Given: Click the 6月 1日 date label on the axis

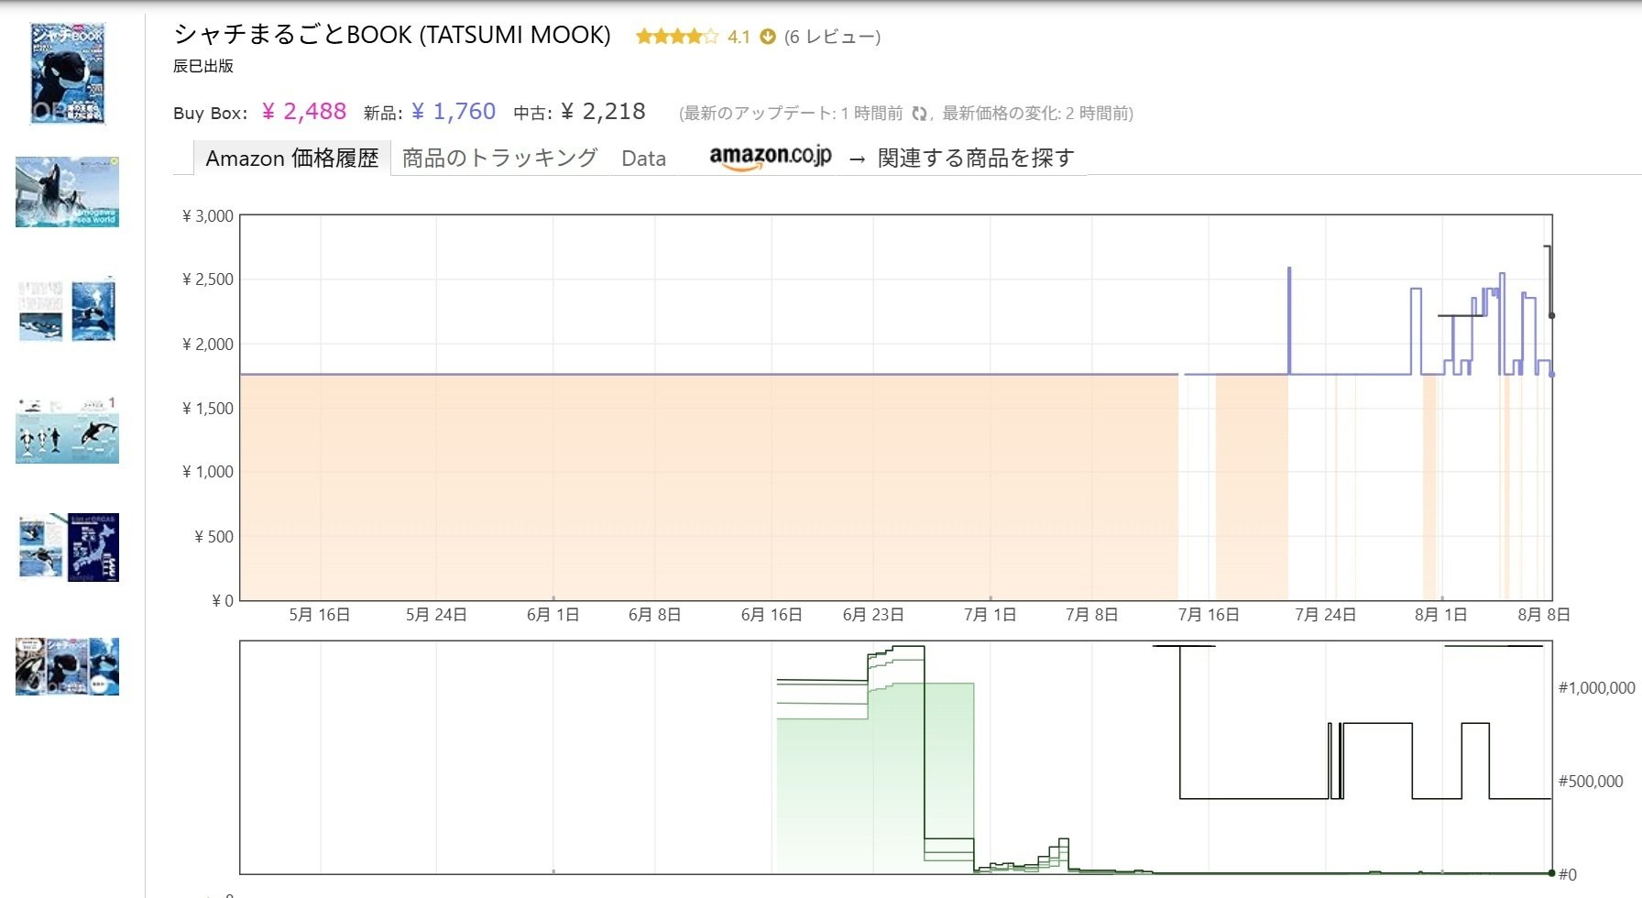Looking at the screenshot, I should point(553,615).
